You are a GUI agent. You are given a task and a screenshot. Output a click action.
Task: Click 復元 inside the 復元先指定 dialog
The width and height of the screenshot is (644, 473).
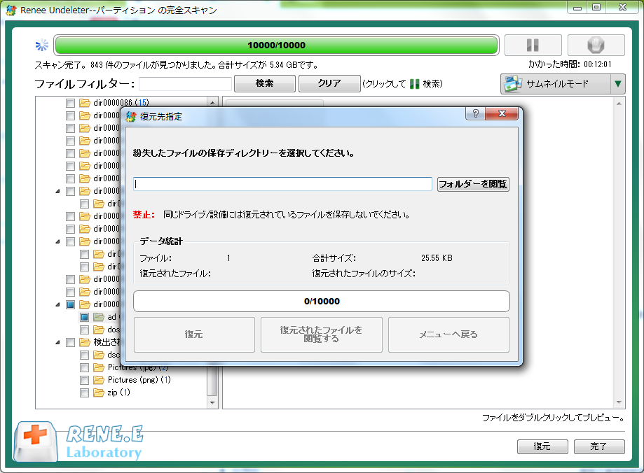pos(194,334)
